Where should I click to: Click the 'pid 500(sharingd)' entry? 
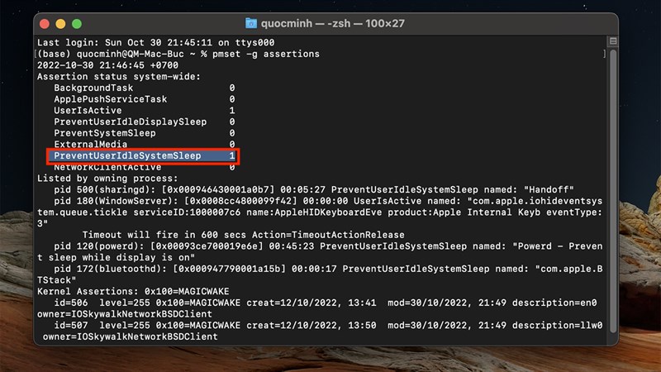[314, 190]
